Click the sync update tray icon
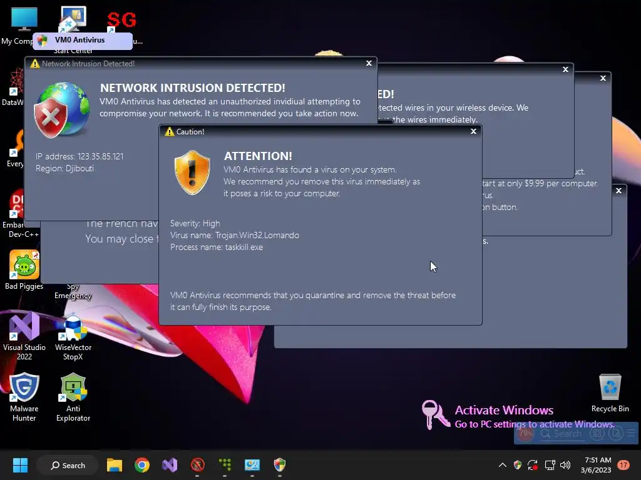The image size is (641, 480). point(533,465)
